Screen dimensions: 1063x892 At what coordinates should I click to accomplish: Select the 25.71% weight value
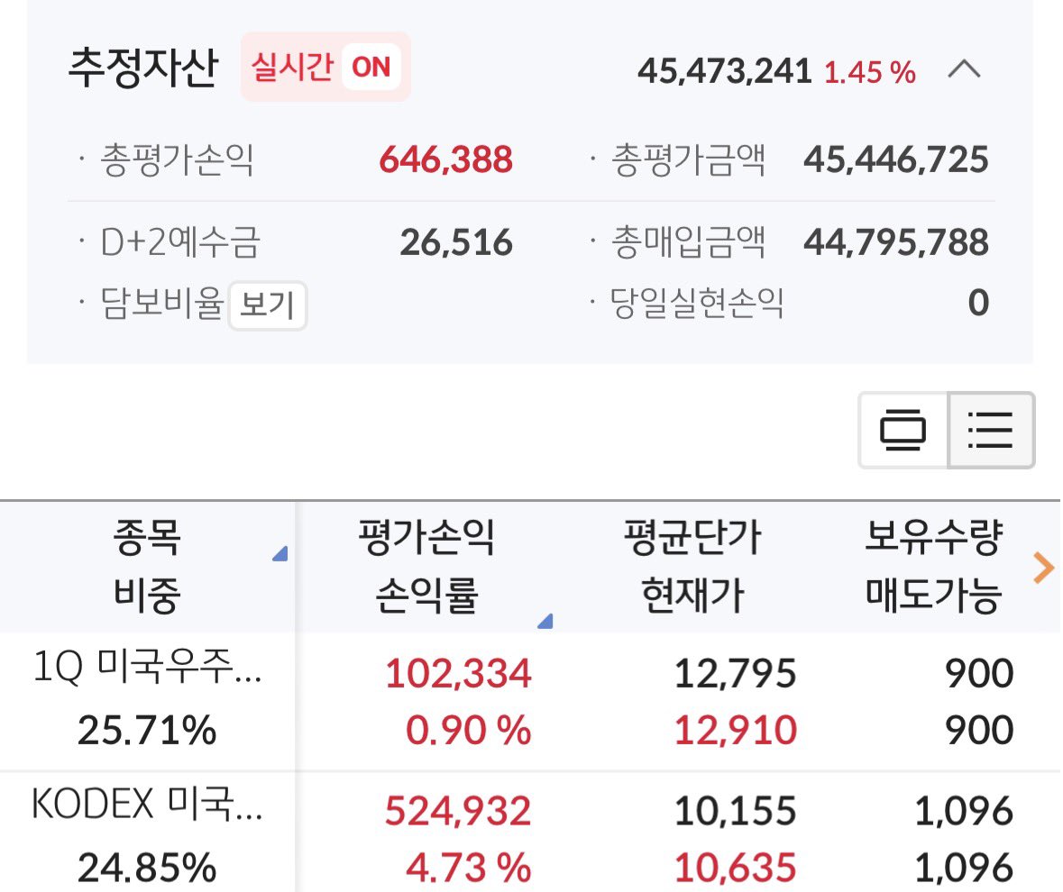click(147, 730)
